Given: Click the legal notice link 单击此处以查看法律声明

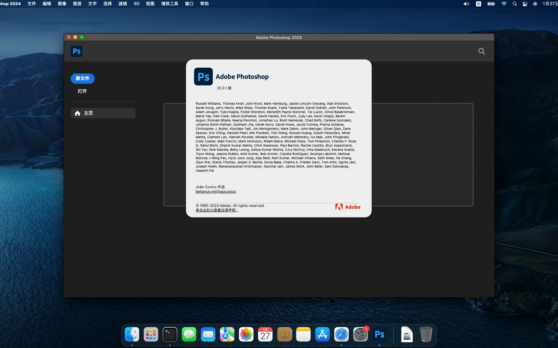Looking at the screenshot, I should 217,210.
